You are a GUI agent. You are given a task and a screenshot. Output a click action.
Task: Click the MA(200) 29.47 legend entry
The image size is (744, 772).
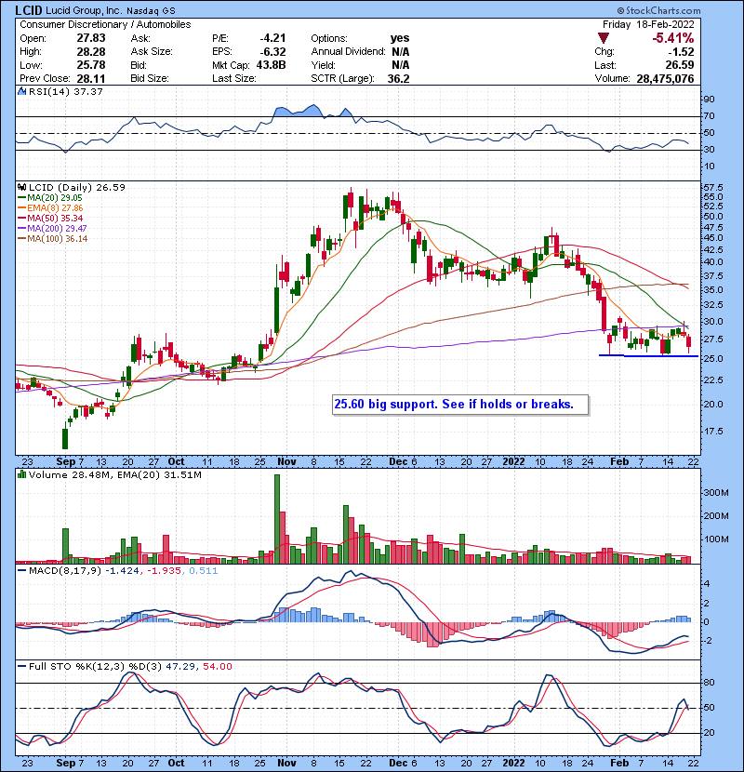[52, 228]
